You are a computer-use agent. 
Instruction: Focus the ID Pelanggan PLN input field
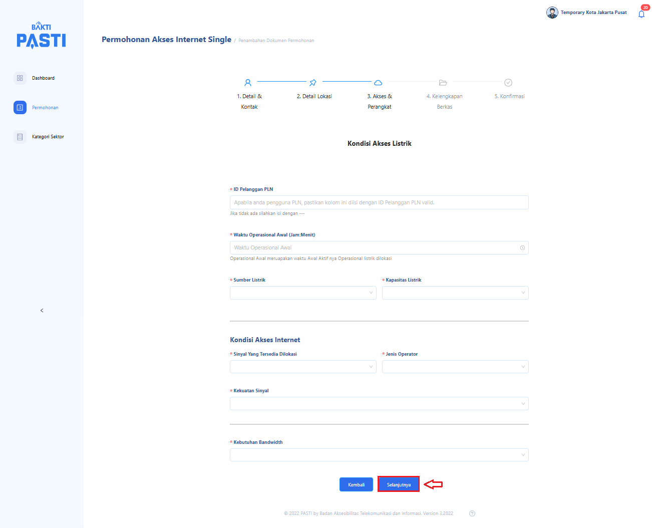click(379, 202)
